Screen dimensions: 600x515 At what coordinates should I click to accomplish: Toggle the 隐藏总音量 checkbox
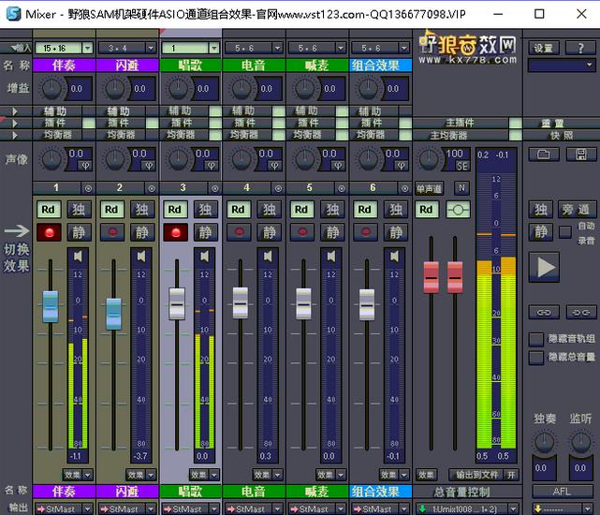536,358
